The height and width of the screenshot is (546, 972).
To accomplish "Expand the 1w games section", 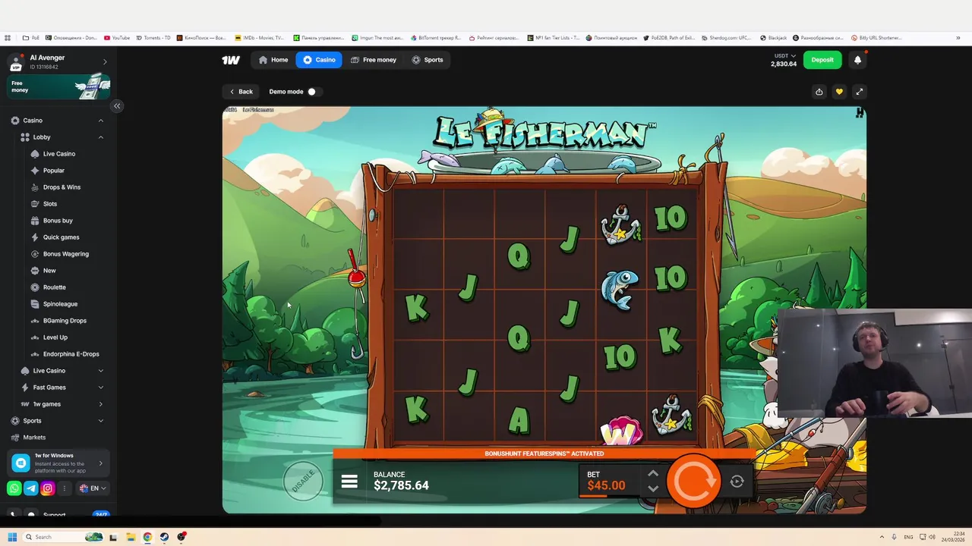I will point(100,404).
